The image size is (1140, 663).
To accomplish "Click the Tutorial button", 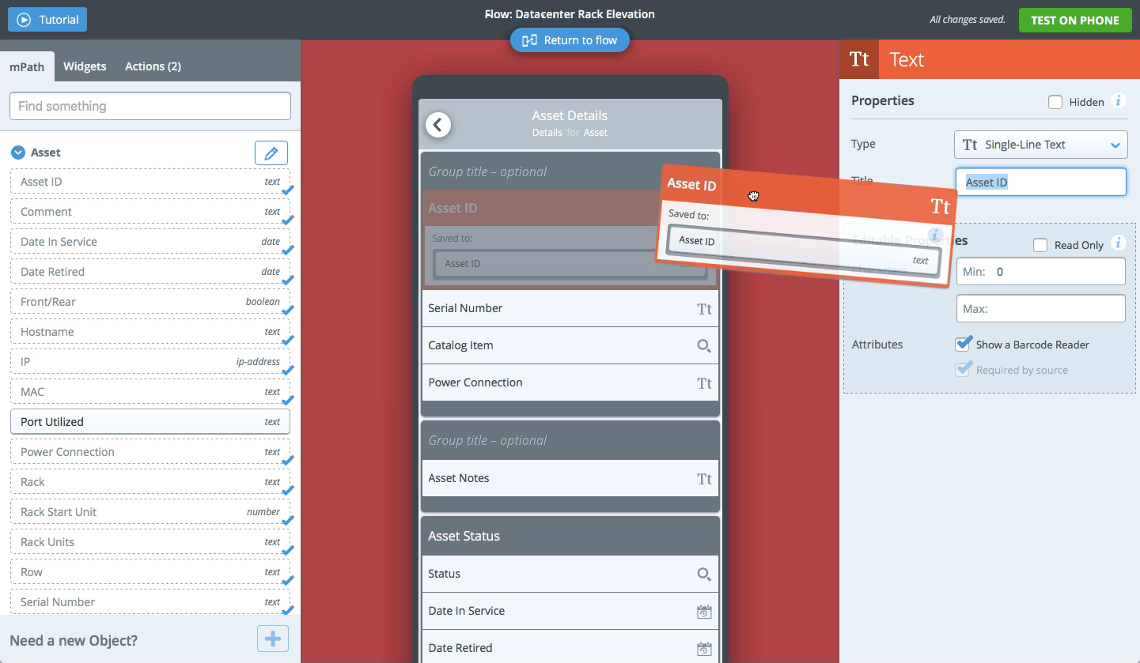I will pyautogui.click(x=47, y=20).
